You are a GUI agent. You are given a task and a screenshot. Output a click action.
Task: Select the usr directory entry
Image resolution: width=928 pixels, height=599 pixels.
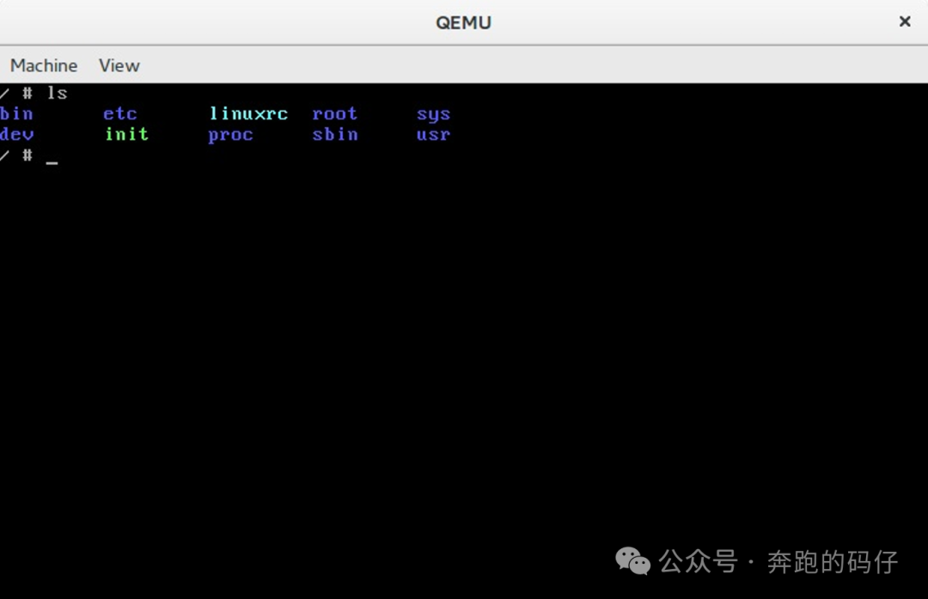[432, 134]
